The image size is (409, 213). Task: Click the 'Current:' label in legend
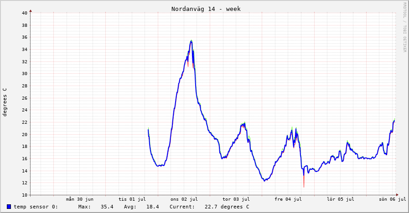[182, 207]
